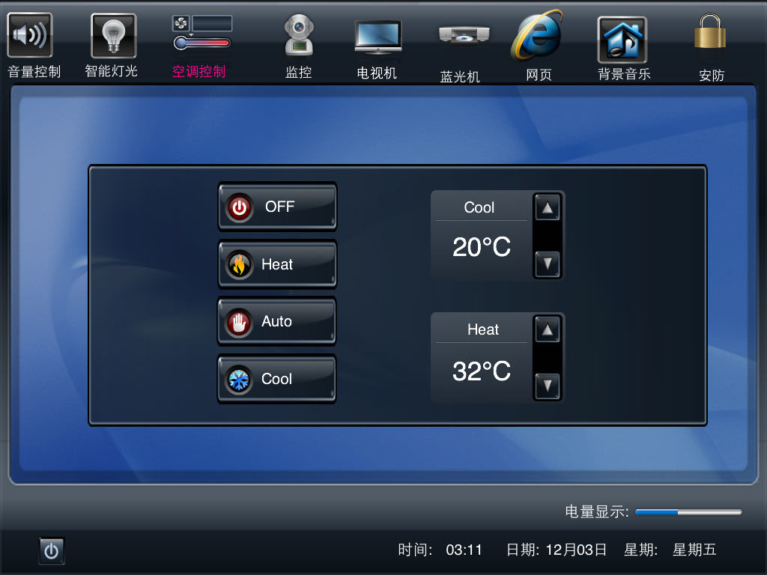Select the 空调控制 tab label
The height and width of the screenshot is (575, 767).
pyautogui.click(x=198, y=71)
